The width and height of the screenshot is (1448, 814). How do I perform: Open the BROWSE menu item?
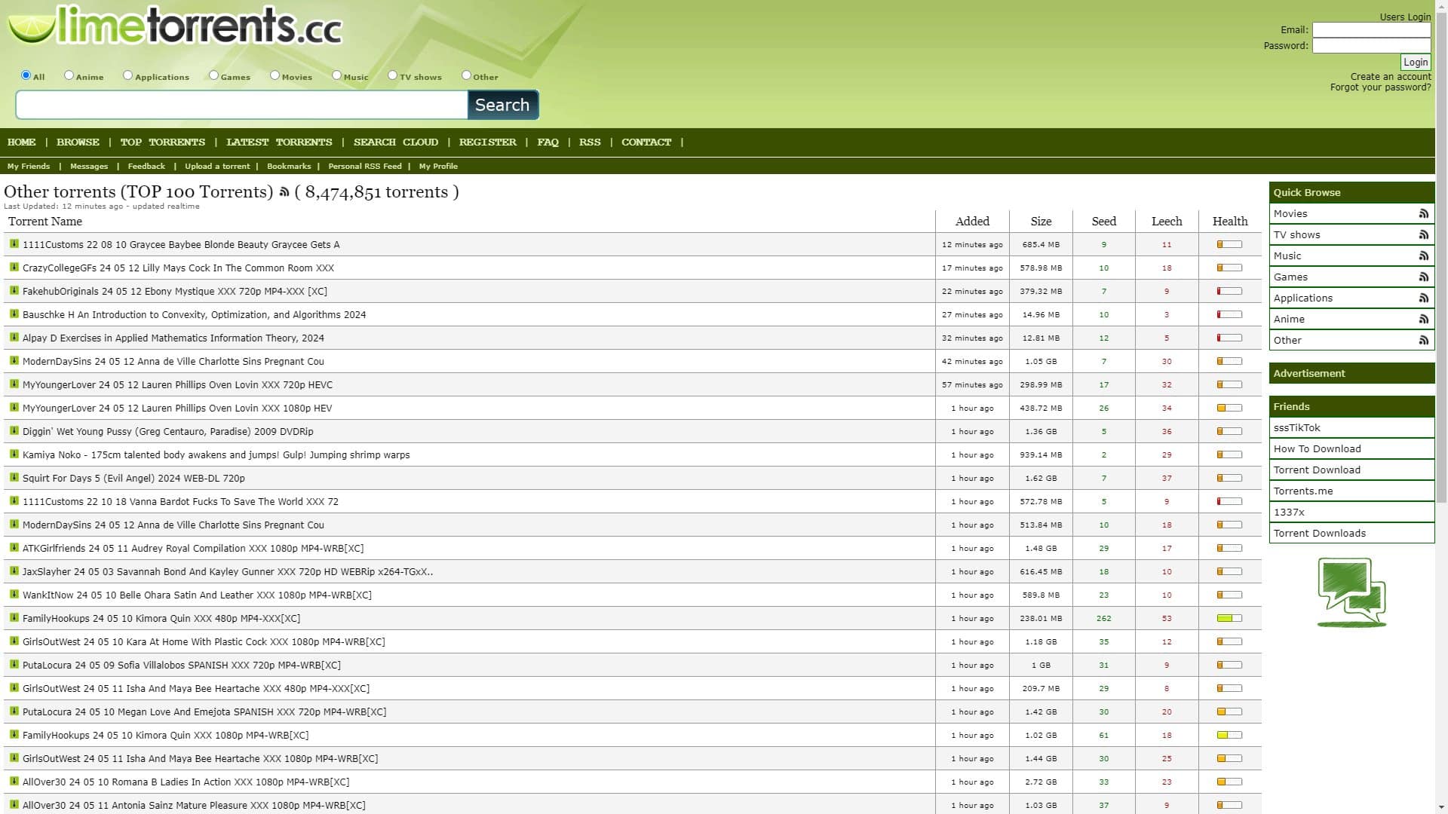pos(78,142)
